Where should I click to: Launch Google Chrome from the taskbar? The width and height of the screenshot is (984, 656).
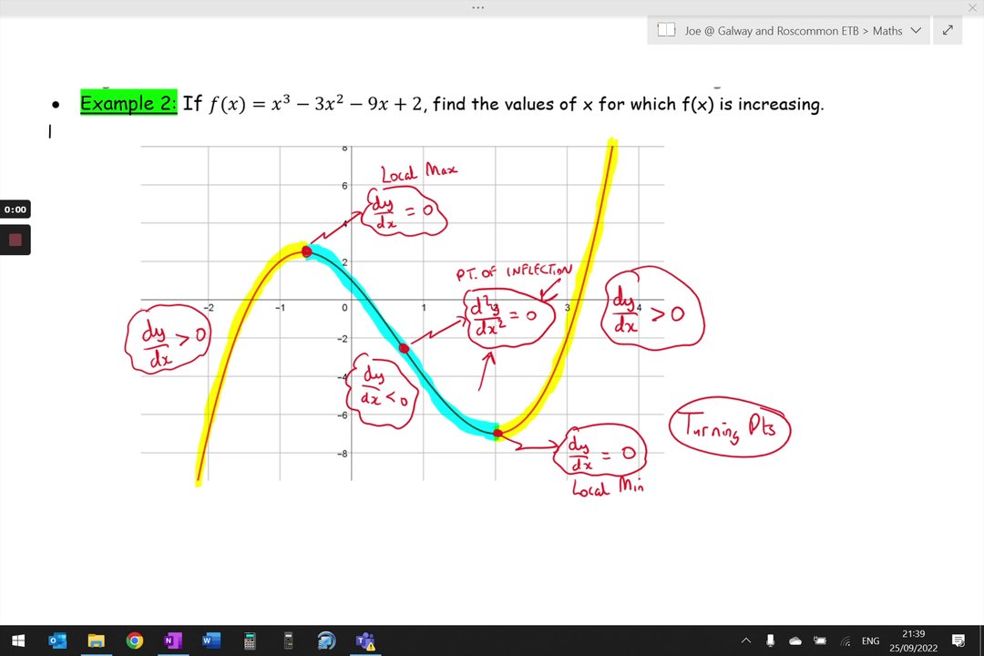(x=134, y=641)
